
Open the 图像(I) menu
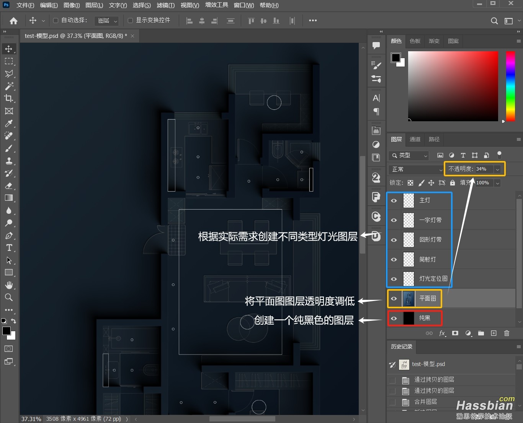(72, 5)
